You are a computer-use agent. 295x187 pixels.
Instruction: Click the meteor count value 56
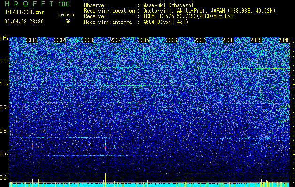tap(68, 22)
